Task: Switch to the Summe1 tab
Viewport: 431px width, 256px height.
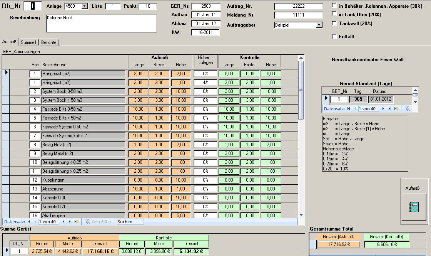Action: (x=29, y=42)
